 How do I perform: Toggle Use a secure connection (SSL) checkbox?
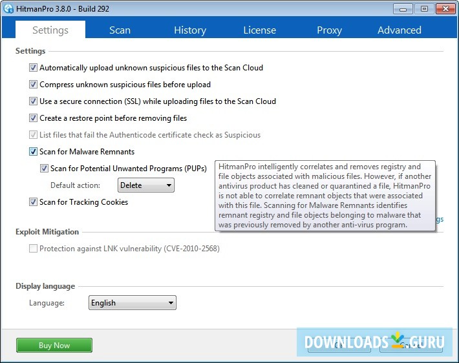pos(33,101)
